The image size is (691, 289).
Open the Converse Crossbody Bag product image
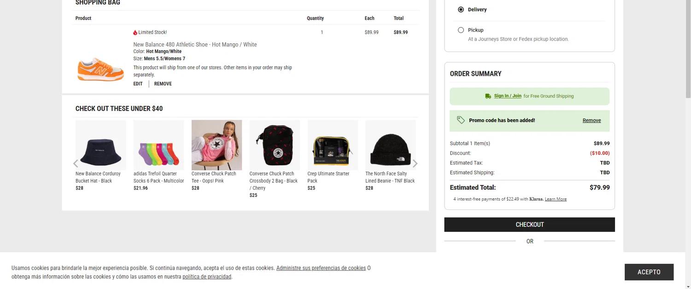coord(275,145)
